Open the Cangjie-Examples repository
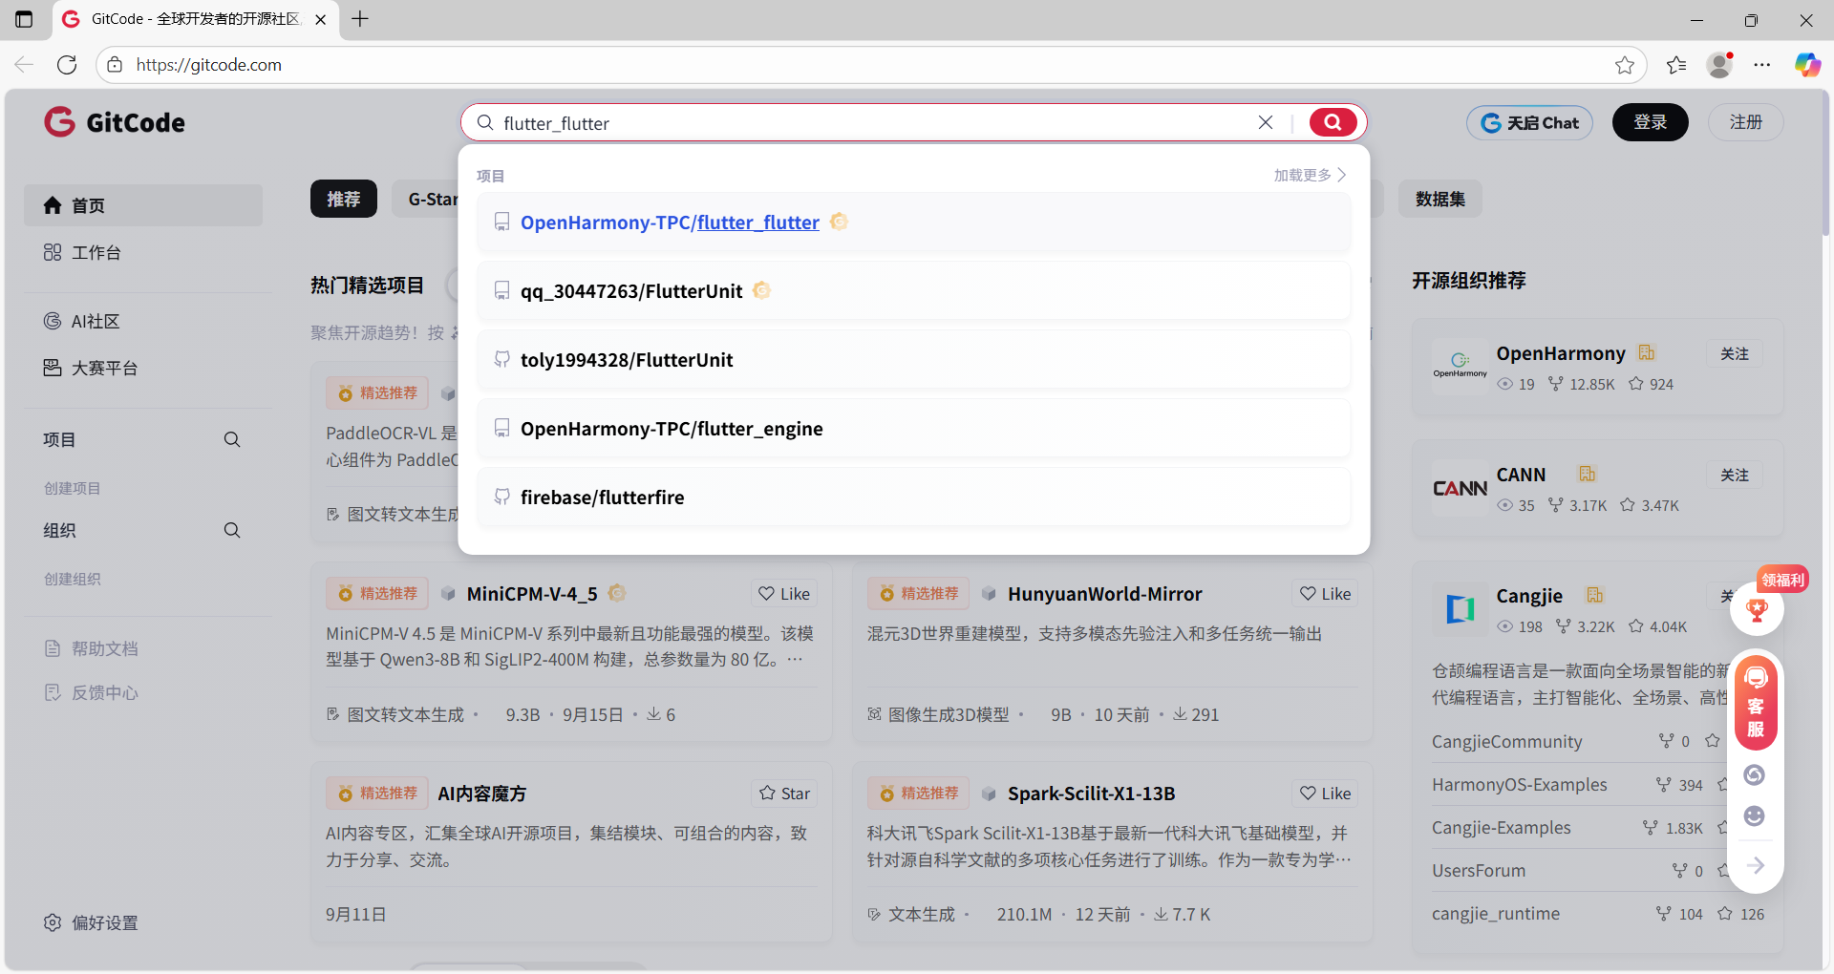The image size is (1834, 974). tap(1501, 827)
